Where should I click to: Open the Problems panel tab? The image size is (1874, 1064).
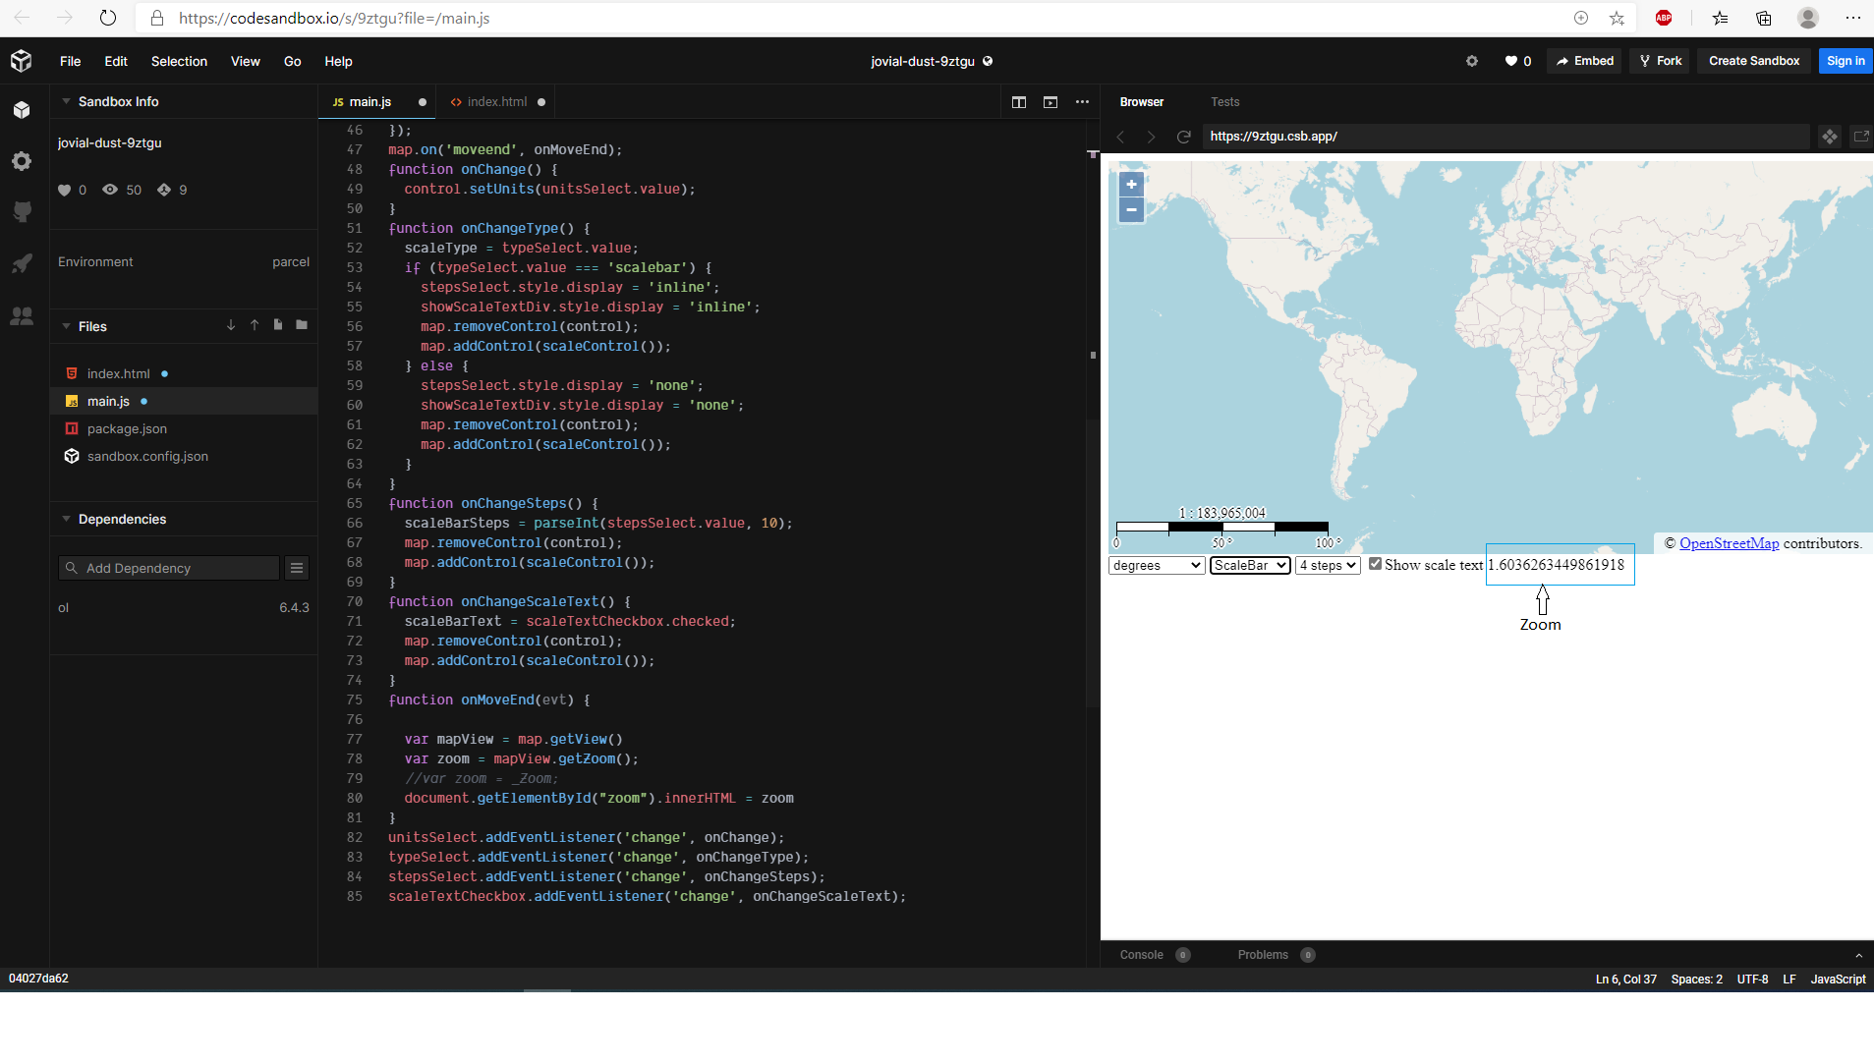tap(1263, 955)
